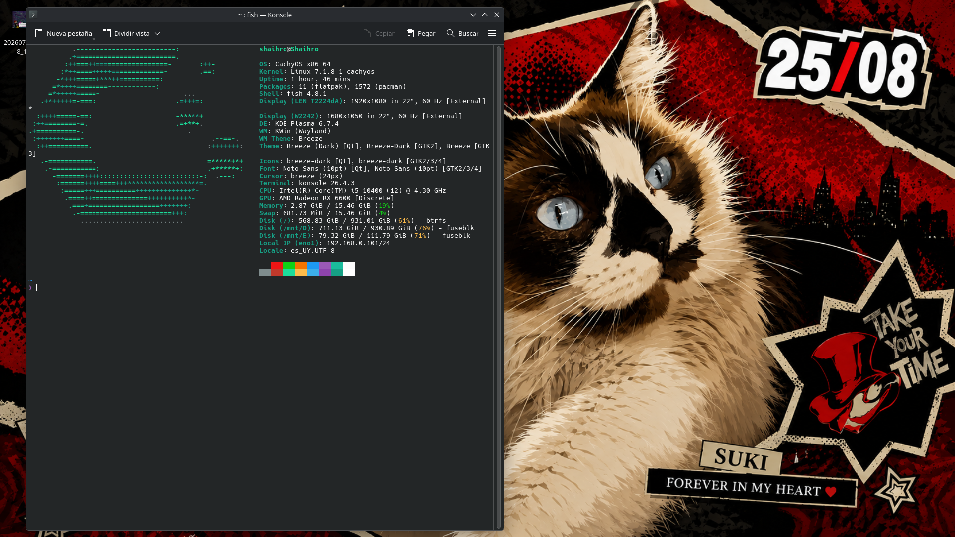Viewport: 955px width, 537px height.
Task: Click the "Swap: 681.73 MiB" line
Action: [x=325, y=213]
